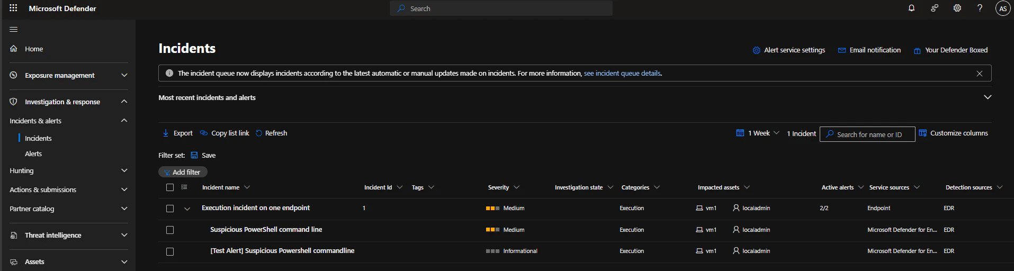Viewport: 1014px width, 271px height.
Task: Open the Impacted assets column dropdown
Action: [x=747, y=187]
